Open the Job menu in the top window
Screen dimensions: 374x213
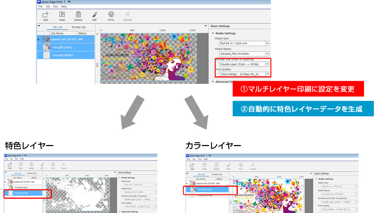[48, 6]
